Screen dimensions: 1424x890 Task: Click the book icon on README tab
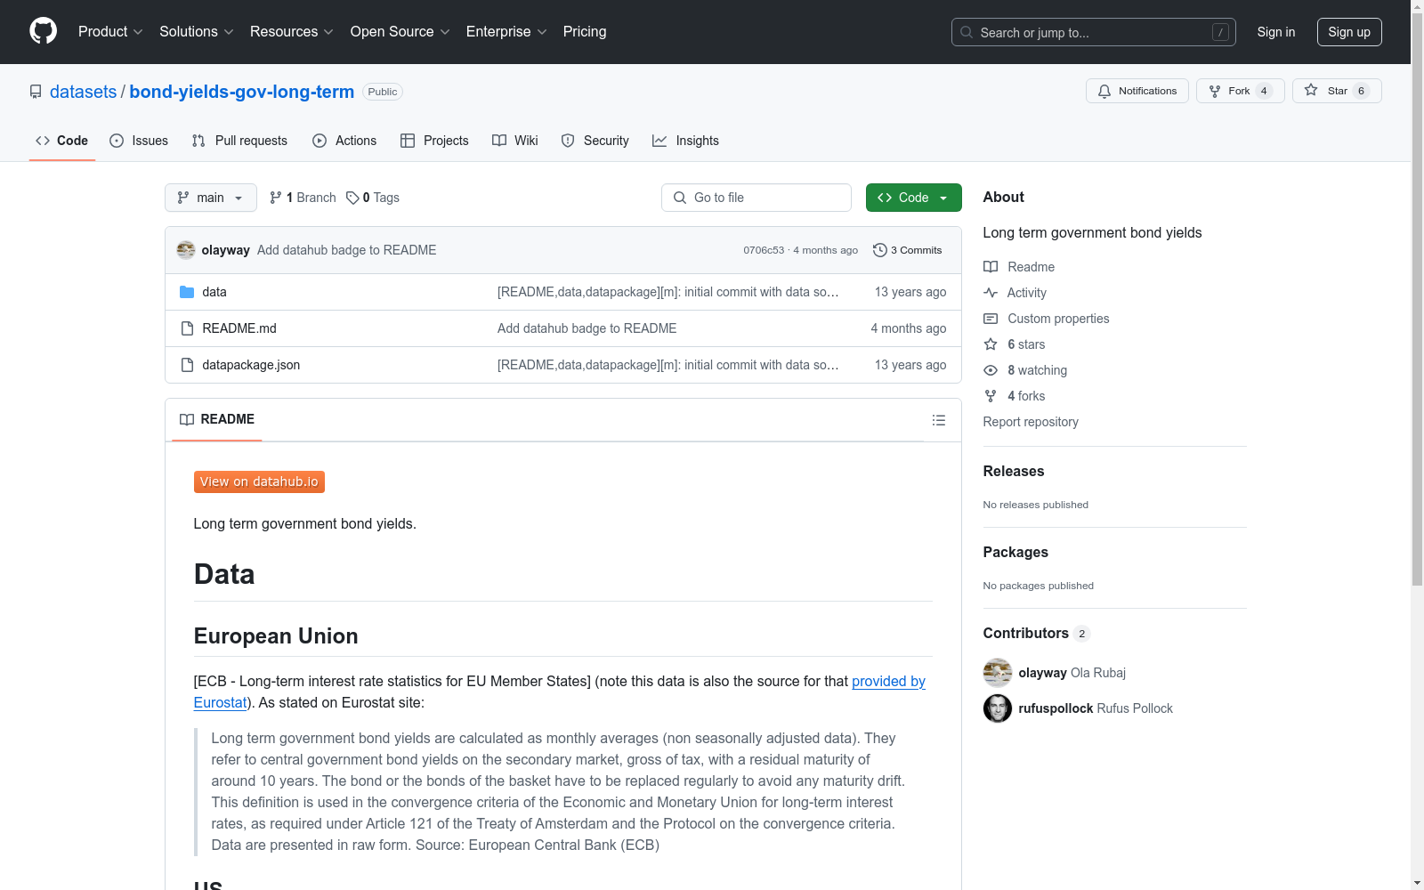pyautogui.click(x=187, y=419)
